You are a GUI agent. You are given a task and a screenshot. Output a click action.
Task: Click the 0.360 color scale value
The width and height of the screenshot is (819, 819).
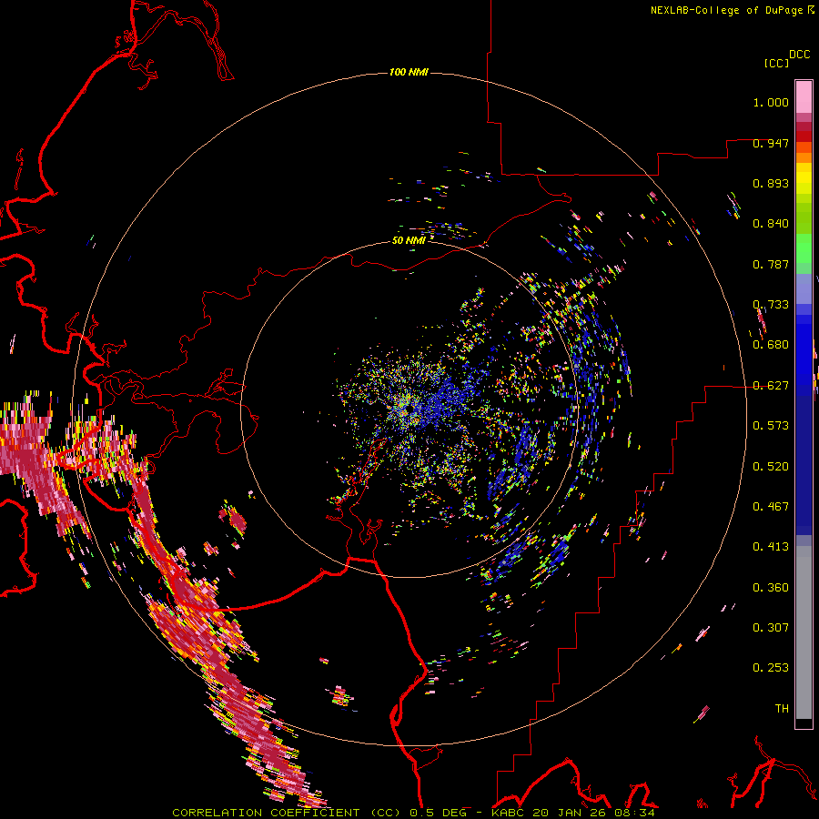coord(771,588)
